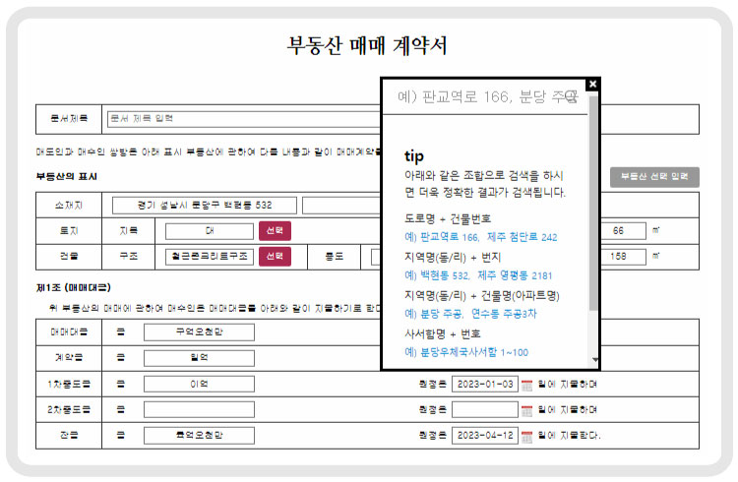The width and height of the screenshot is (738, 482).
Task: Click the gray 부동산 선택 입력 button
Action: (653, 176)
